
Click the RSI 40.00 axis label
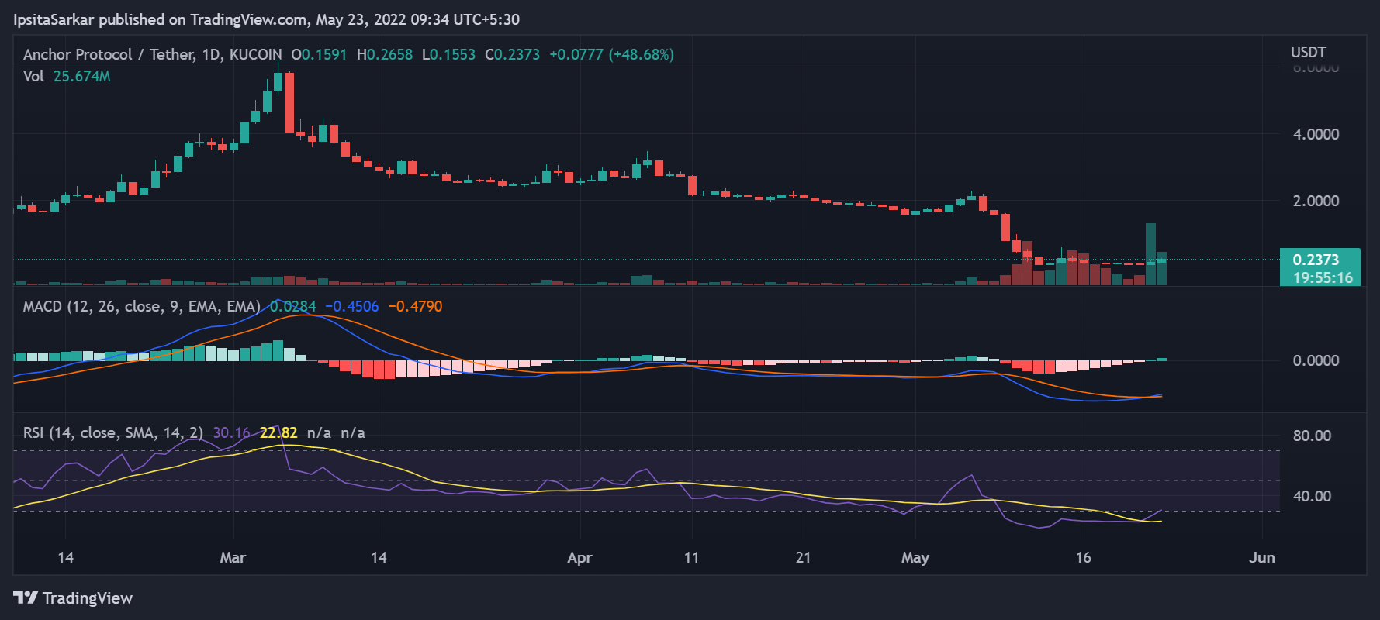click(x=1312, y=496)
